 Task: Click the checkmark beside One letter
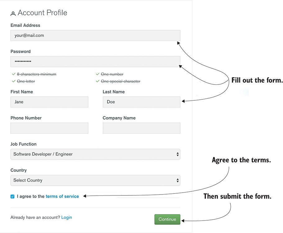coord(13,81)
